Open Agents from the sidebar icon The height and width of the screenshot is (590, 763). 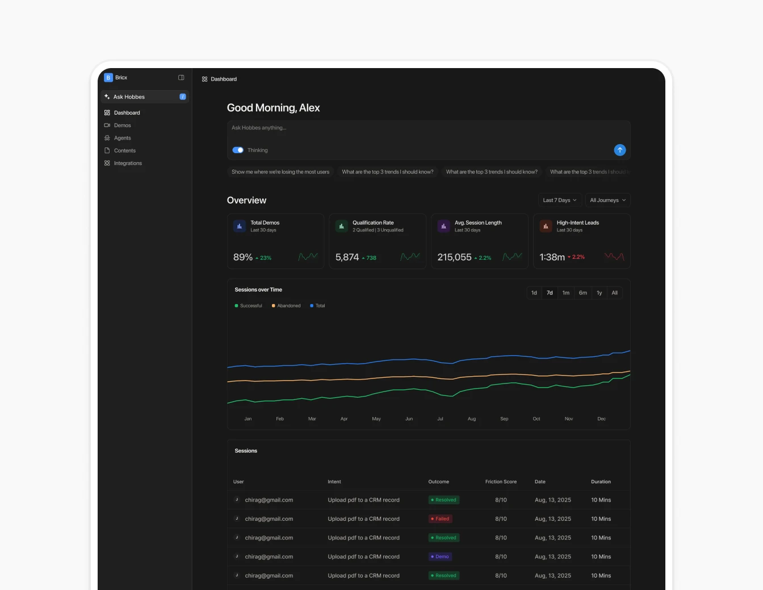coord(107,138)
